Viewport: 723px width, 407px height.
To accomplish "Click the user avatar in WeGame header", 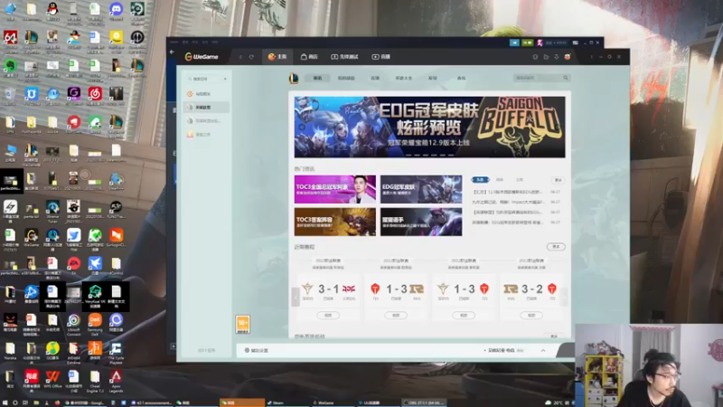I will click(568, 57).
